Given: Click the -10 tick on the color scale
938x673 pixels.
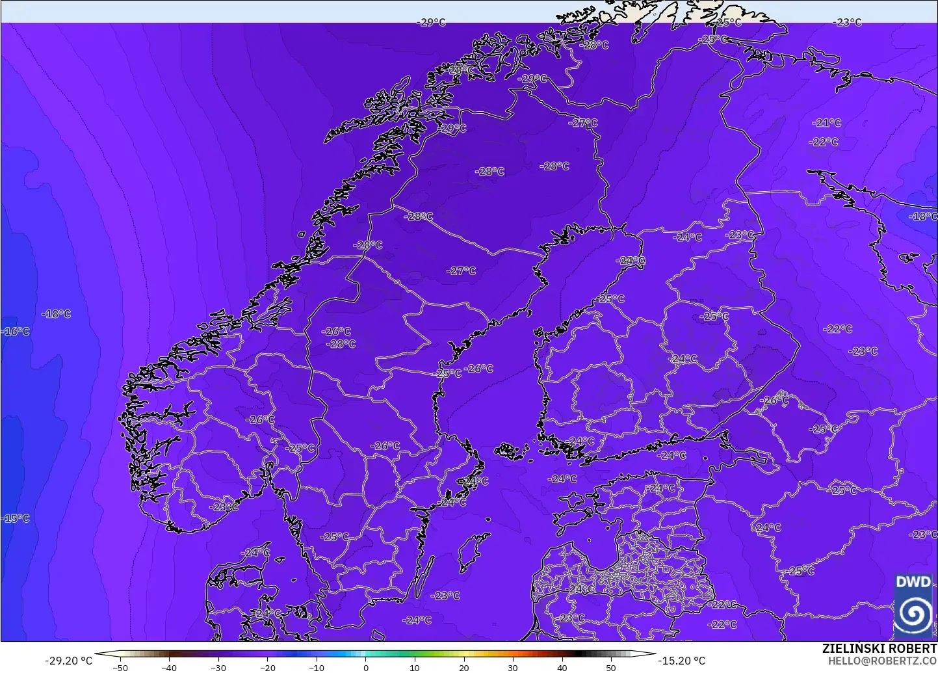Looking at the screenshot, I should 316,667.
